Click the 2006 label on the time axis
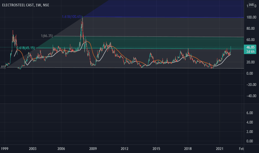The width and height of the screenshot is (259, 153). coord(61,149)
